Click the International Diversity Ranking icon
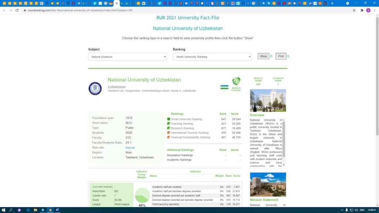379x213 pixels. 168,133
